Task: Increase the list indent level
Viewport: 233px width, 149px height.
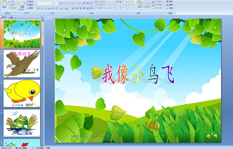Action: (88, 3)
